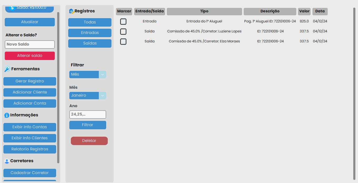Tick the Elza Moraes commission checkbox
The image size is (358, 183).
(x=123, y=42)
